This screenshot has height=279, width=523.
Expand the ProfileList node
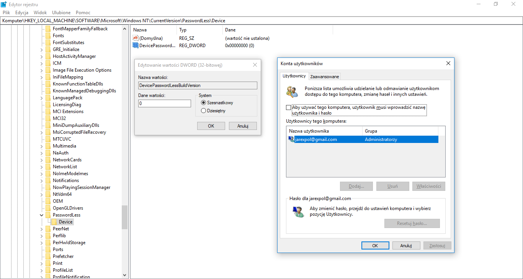pyautogui.click(x=42, y=270)
